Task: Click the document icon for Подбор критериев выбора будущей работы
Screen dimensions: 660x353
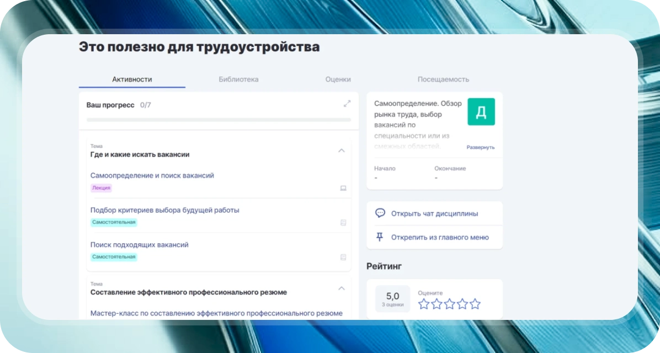Action: [343, 223]
